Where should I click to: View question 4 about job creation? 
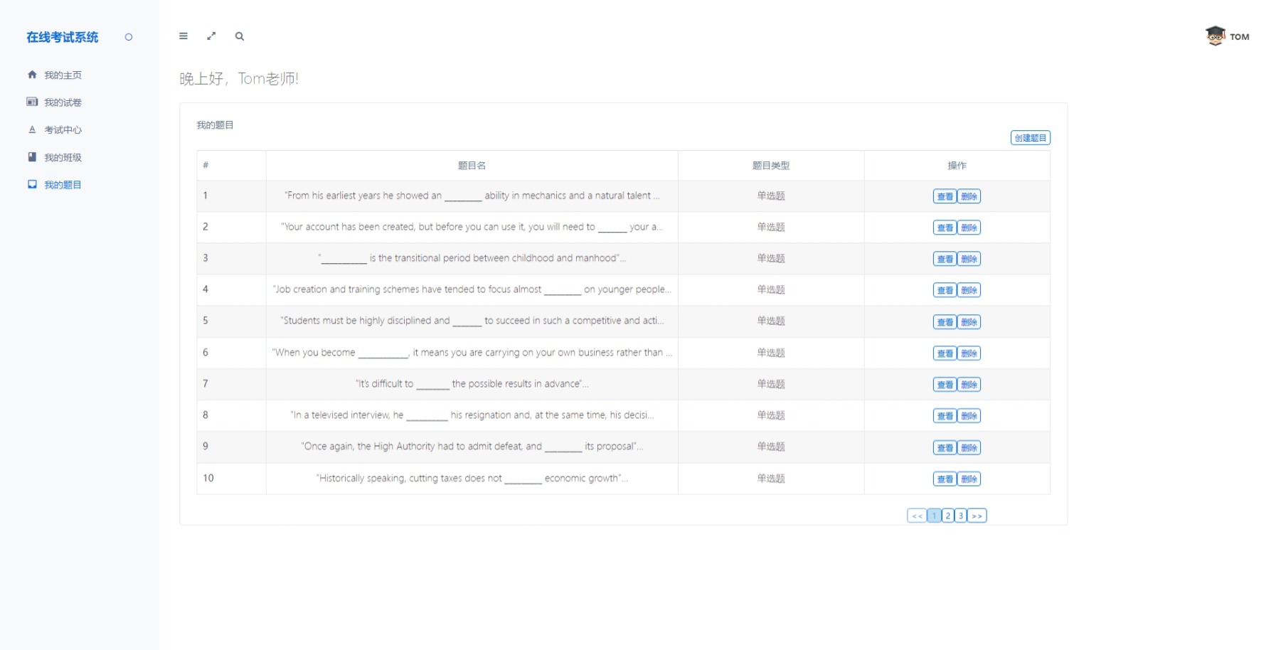click(x=945, y=290)
